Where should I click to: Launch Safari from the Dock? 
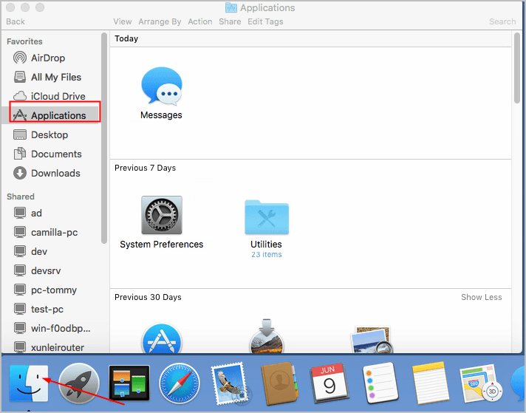[x=180, y=383]
